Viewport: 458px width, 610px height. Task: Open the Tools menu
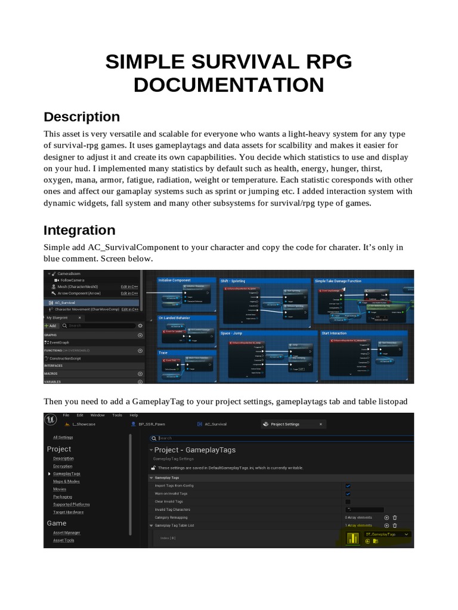(x=117, y=415)
